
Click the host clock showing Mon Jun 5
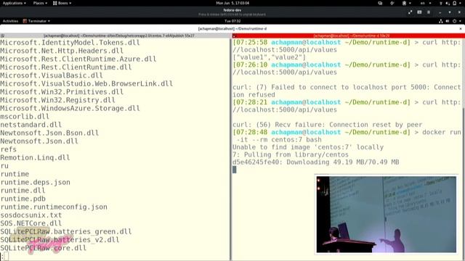[x=232, y=3]
